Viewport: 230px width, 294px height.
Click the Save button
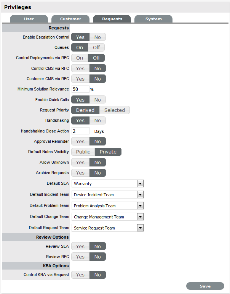pyautogui.click(x=205, y=286)
